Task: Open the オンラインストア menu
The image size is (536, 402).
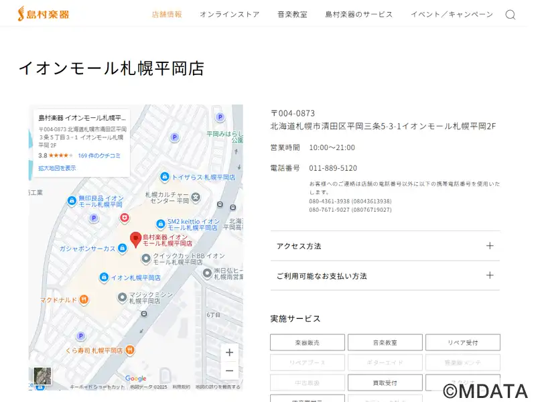Action: (229, 14)
